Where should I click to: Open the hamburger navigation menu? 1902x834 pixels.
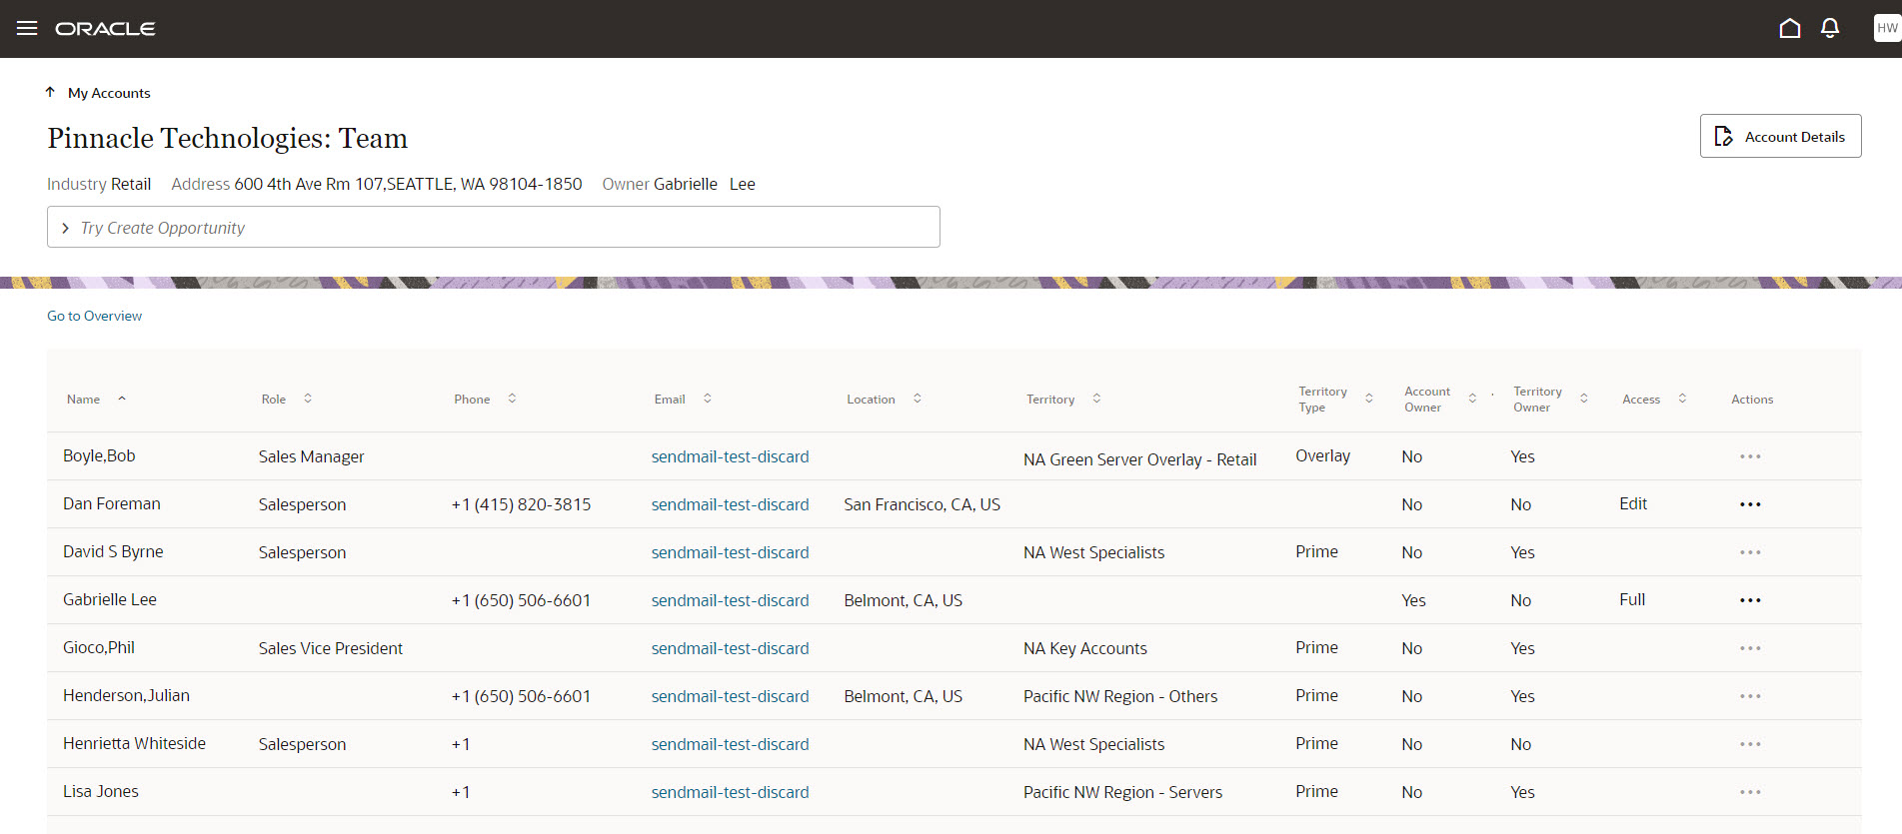tap(27, 28)
